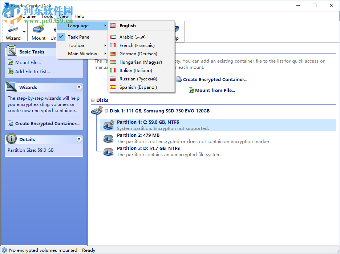
Task: Click Partition Size: 59.0 GB text
Action: 31,150
